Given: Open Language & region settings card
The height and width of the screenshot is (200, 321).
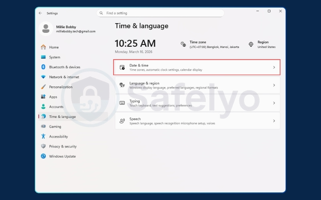Looking at the screenshot, I should click(x=197, y=85).
